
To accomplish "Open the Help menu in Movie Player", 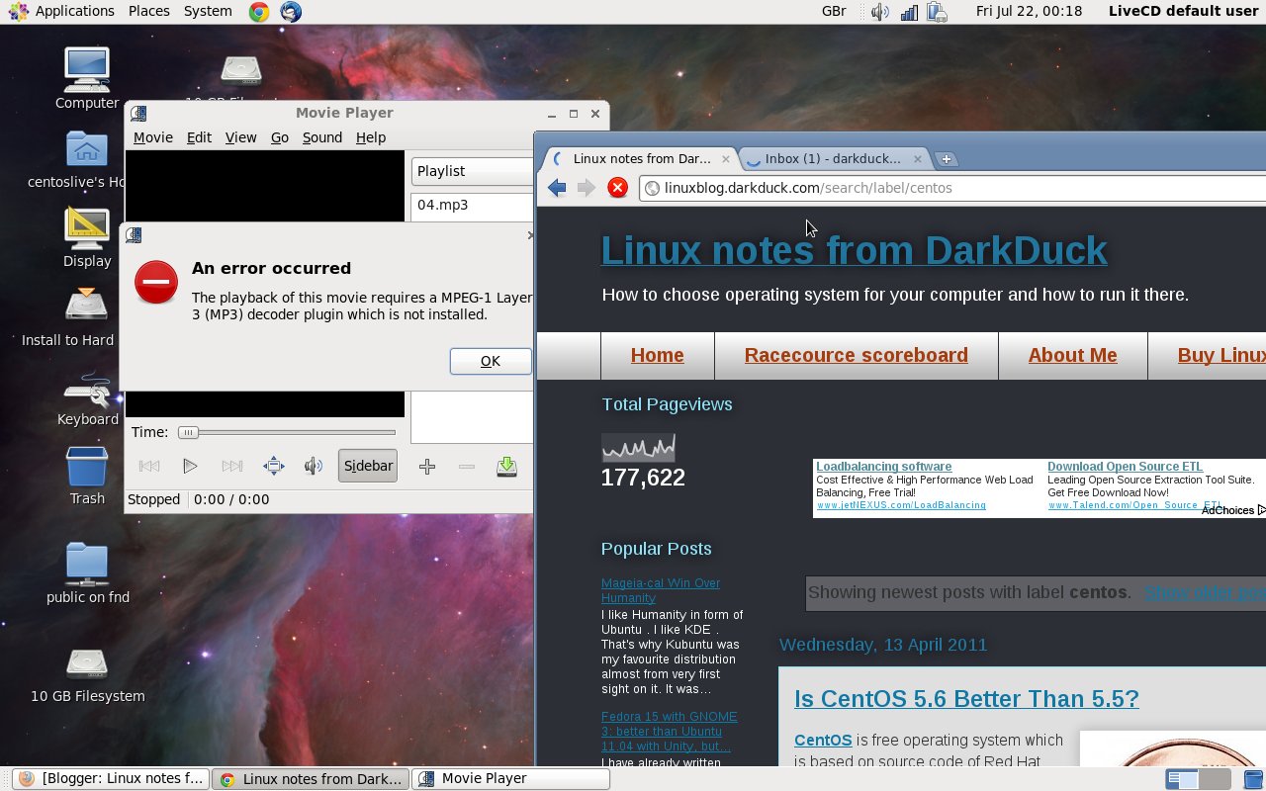I will [371, 137].
